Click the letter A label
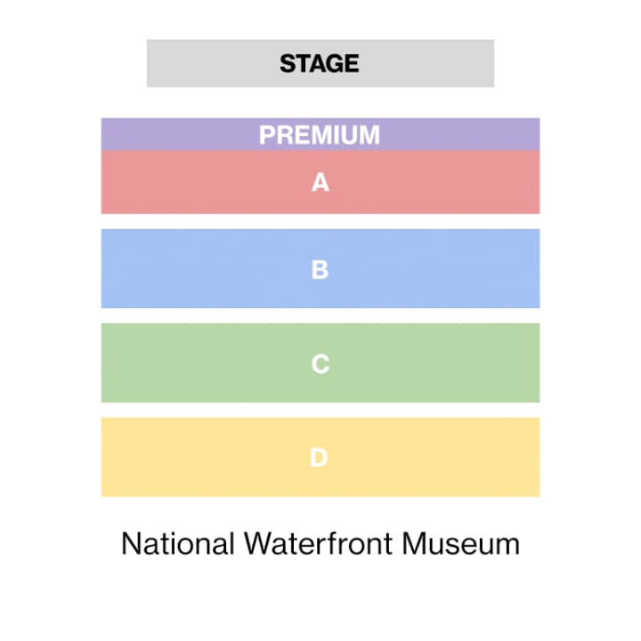641x641 pixels. [320, 183]
